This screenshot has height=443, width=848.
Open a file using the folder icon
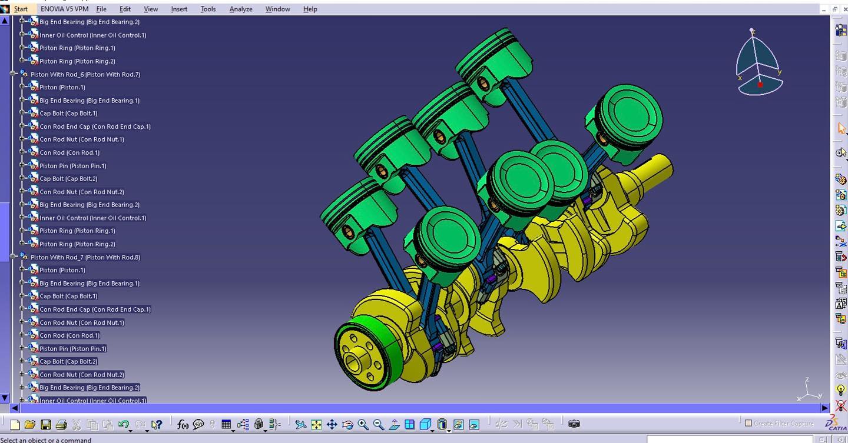point(30,424)
